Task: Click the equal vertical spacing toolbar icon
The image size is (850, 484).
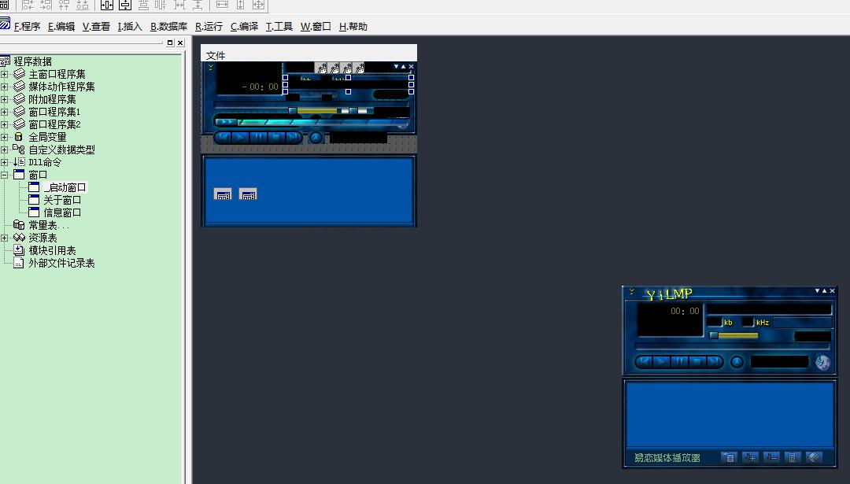Action: (198, 6)
